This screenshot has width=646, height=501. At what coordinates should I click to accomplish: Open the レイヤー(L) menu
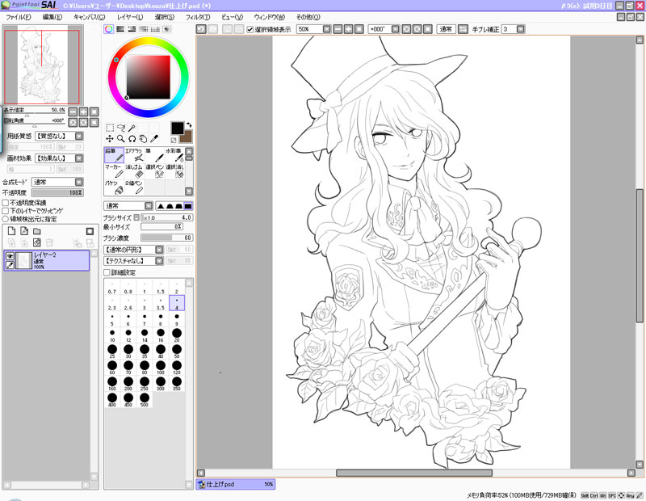tap(130, 17)
